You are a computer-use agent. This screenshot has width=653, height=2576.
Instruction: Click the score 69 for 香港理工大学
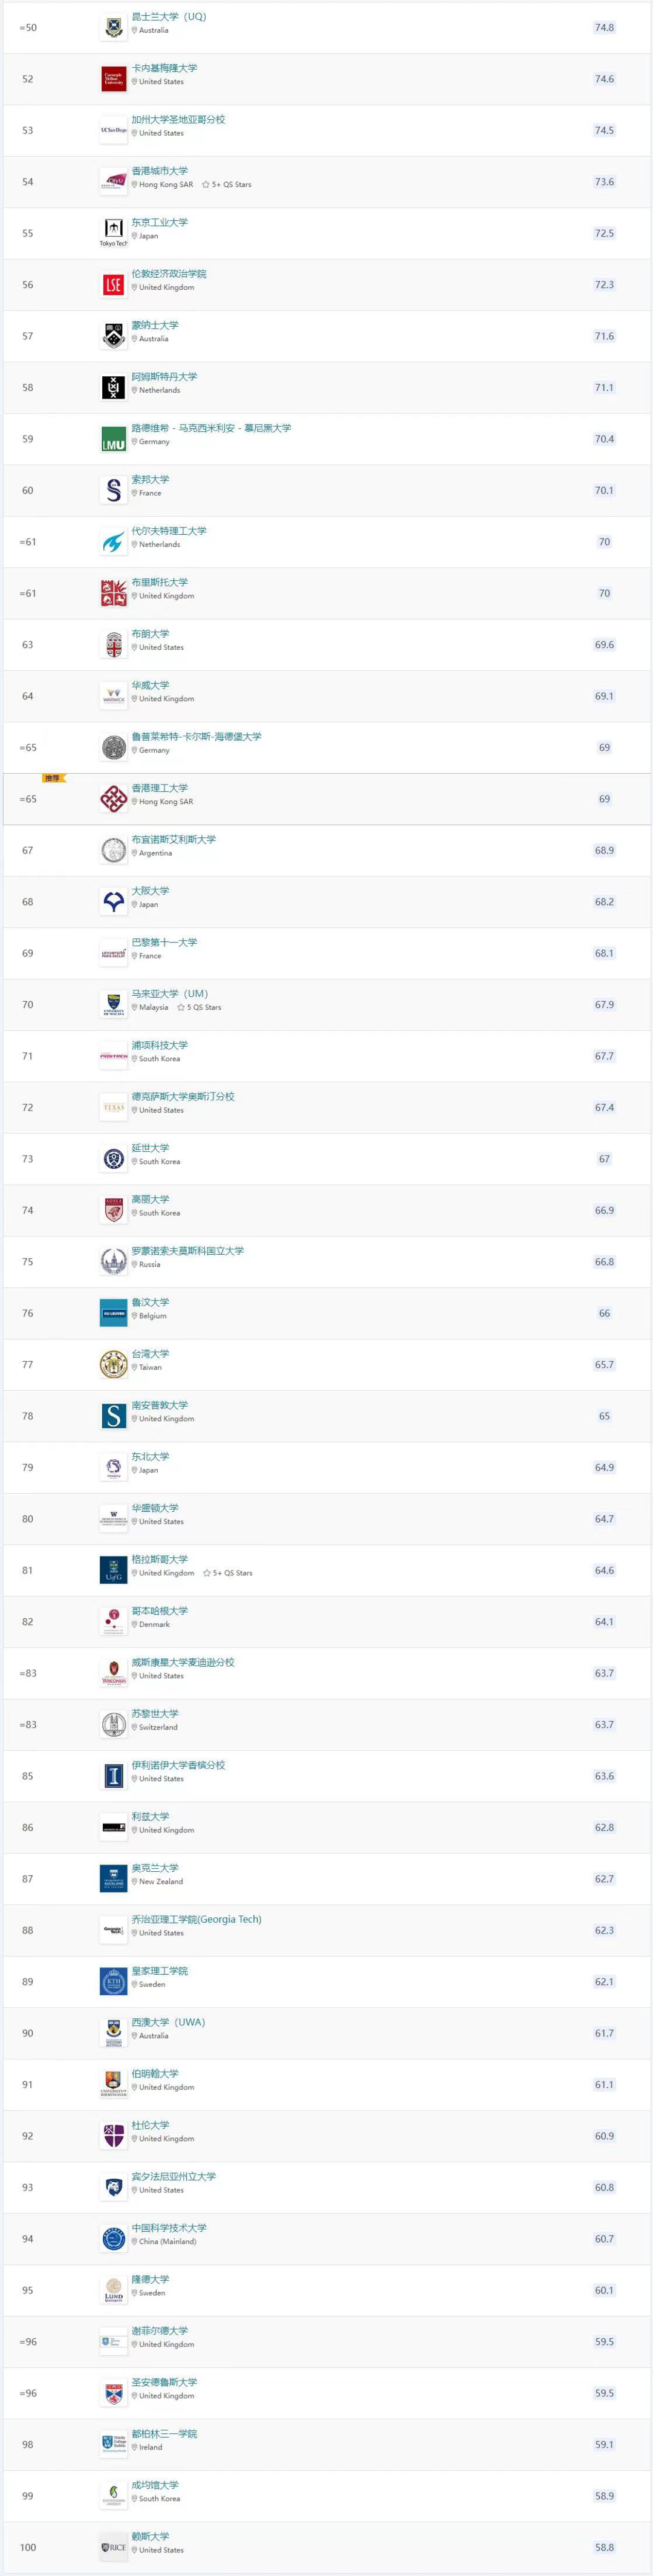604,799
